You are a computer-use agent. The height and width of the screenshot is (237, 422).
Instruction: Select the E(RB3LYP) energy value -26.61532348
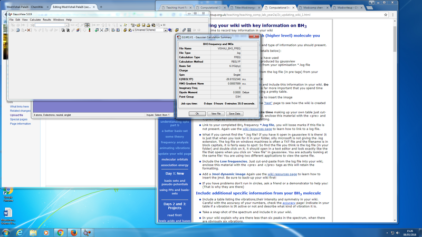(x=233, y=80)
